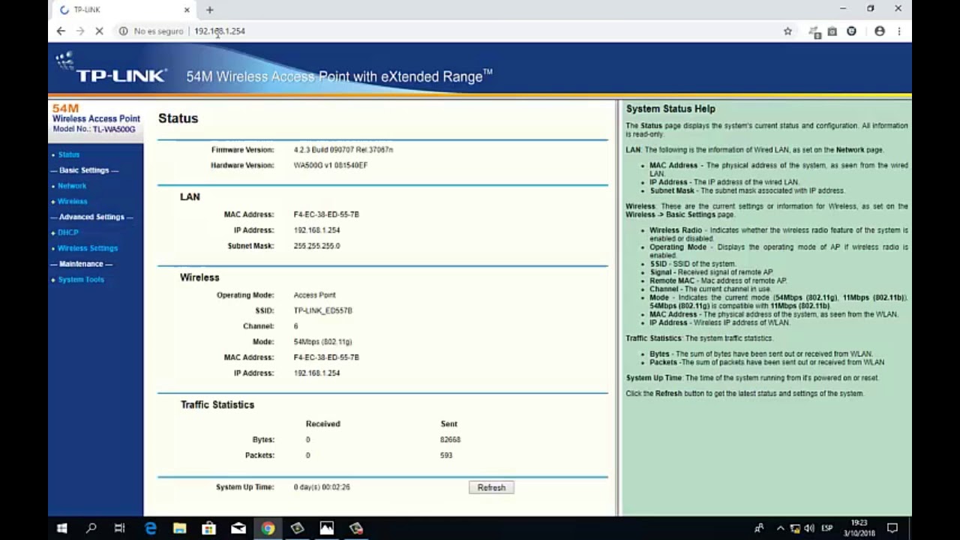The width and height of the screenshot is (960, 540).
Task: Open File Explorer from taskbar
Action: [179, 528]
